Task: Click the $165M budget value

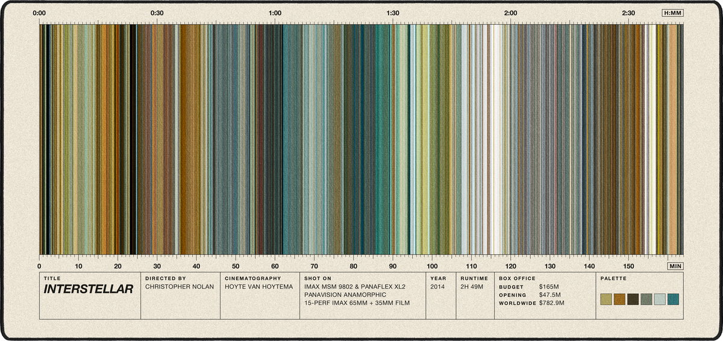Action: 549,287
